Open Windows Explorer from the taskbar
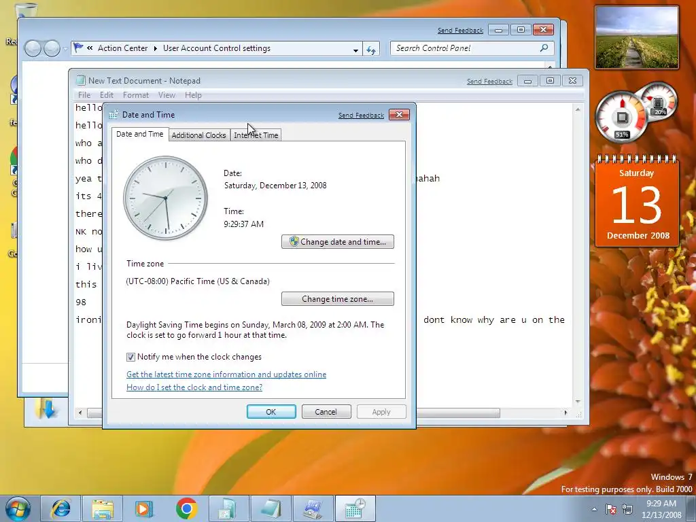696x522 pixels. point(103,508)
